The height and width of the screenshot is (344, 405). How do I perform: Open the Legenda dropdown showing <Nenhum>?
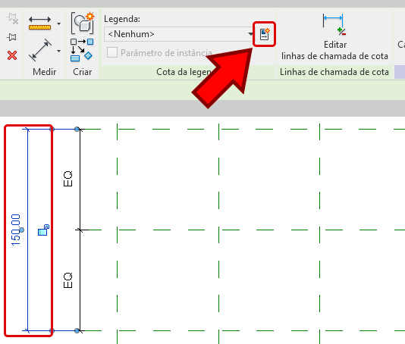(x=179, y=34)
